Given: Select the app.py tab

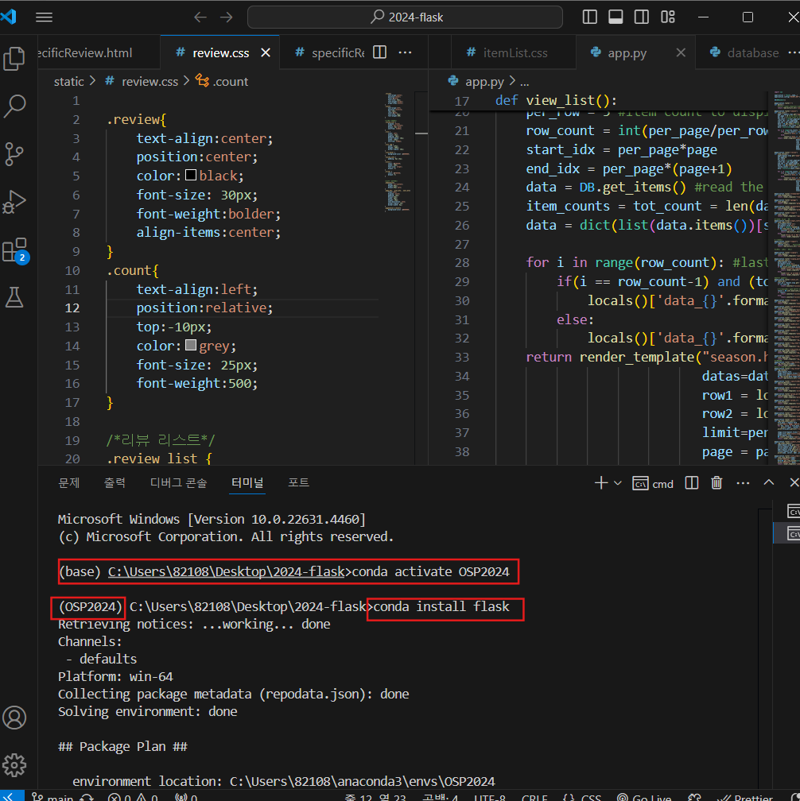Looking at the screenshot, I should (626, 52).
